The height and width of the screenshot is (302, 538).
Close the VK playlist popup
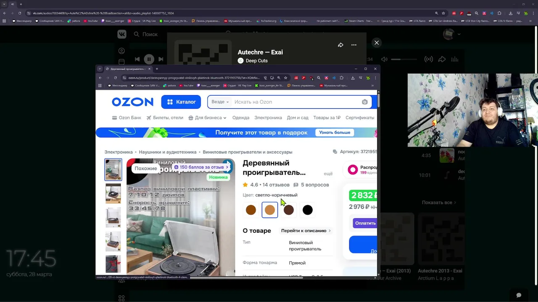click(x=377, y=43)
